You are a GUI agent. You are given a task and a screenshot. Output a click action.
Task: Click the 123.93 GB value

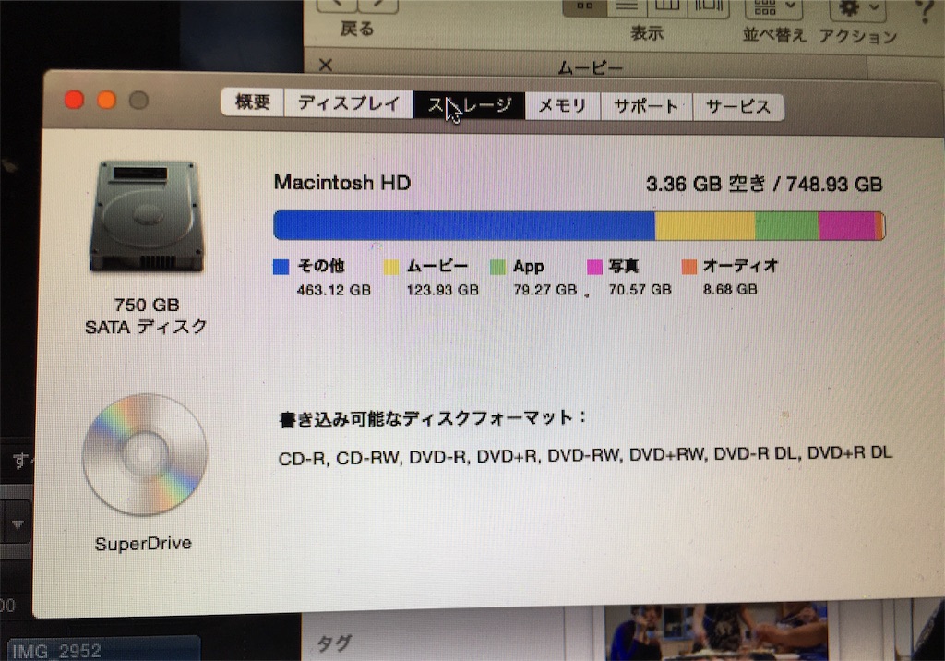442,290
